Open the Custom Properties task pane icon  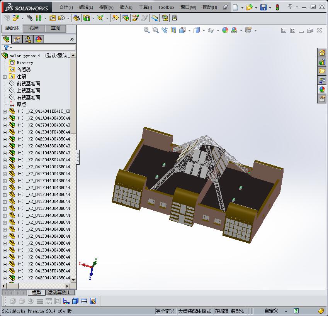pyautogui.click(x=322, y=98)
